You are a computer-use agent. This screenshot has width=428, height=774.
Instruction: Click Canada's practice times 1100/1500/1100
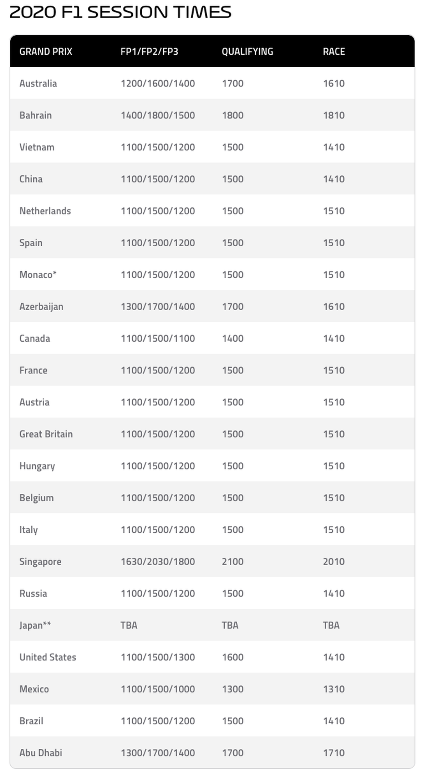coord(158,338)
